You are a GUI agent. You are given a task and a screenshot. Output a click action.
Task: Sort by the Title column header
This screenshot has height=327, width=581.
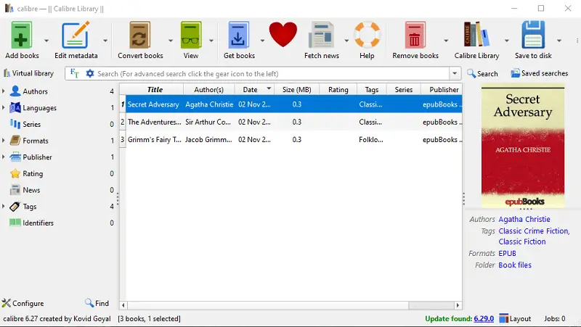click(155, 89)
